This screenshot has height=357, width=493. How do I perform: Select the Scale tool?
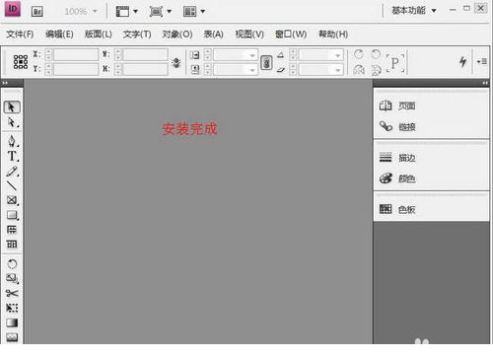coord(12,278)
